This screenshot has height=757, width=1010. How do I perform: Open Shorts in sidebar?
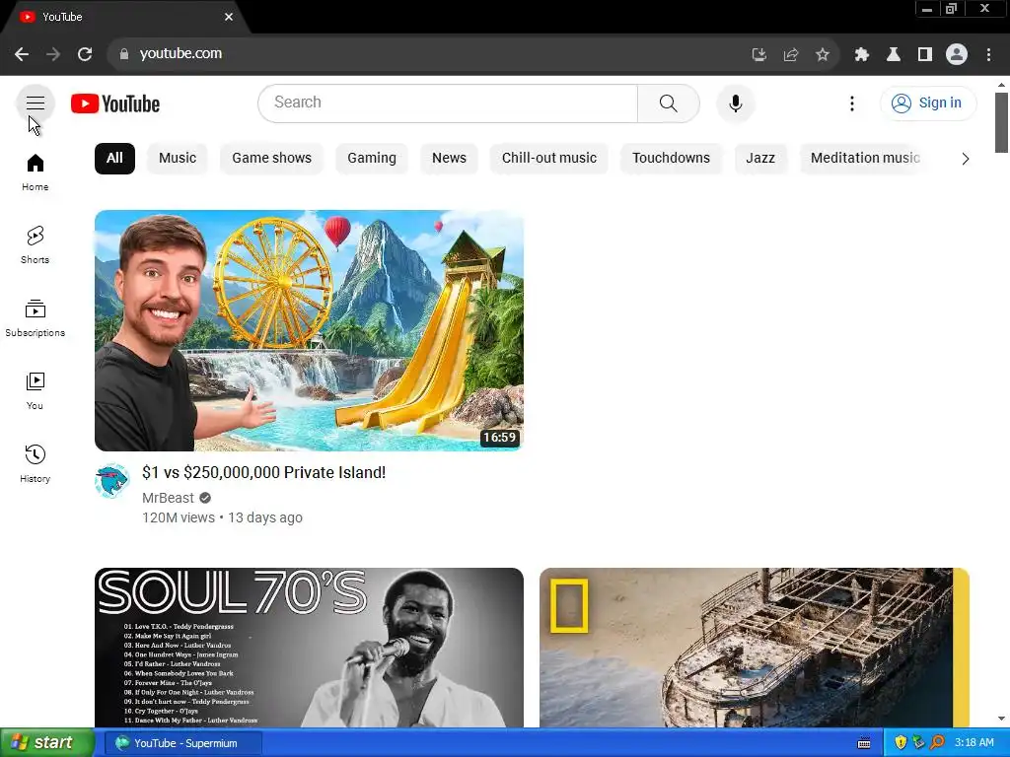35,245
